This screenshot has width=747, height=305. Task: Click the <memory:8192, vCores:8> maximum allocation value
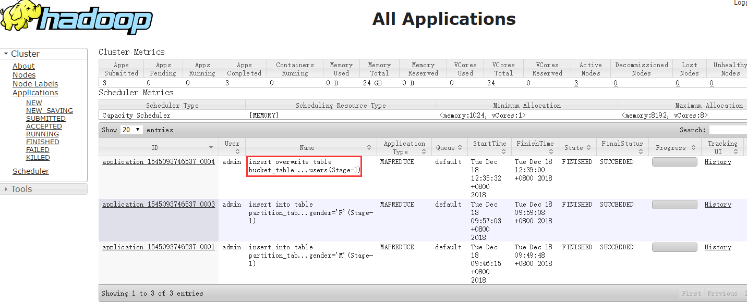665,116
